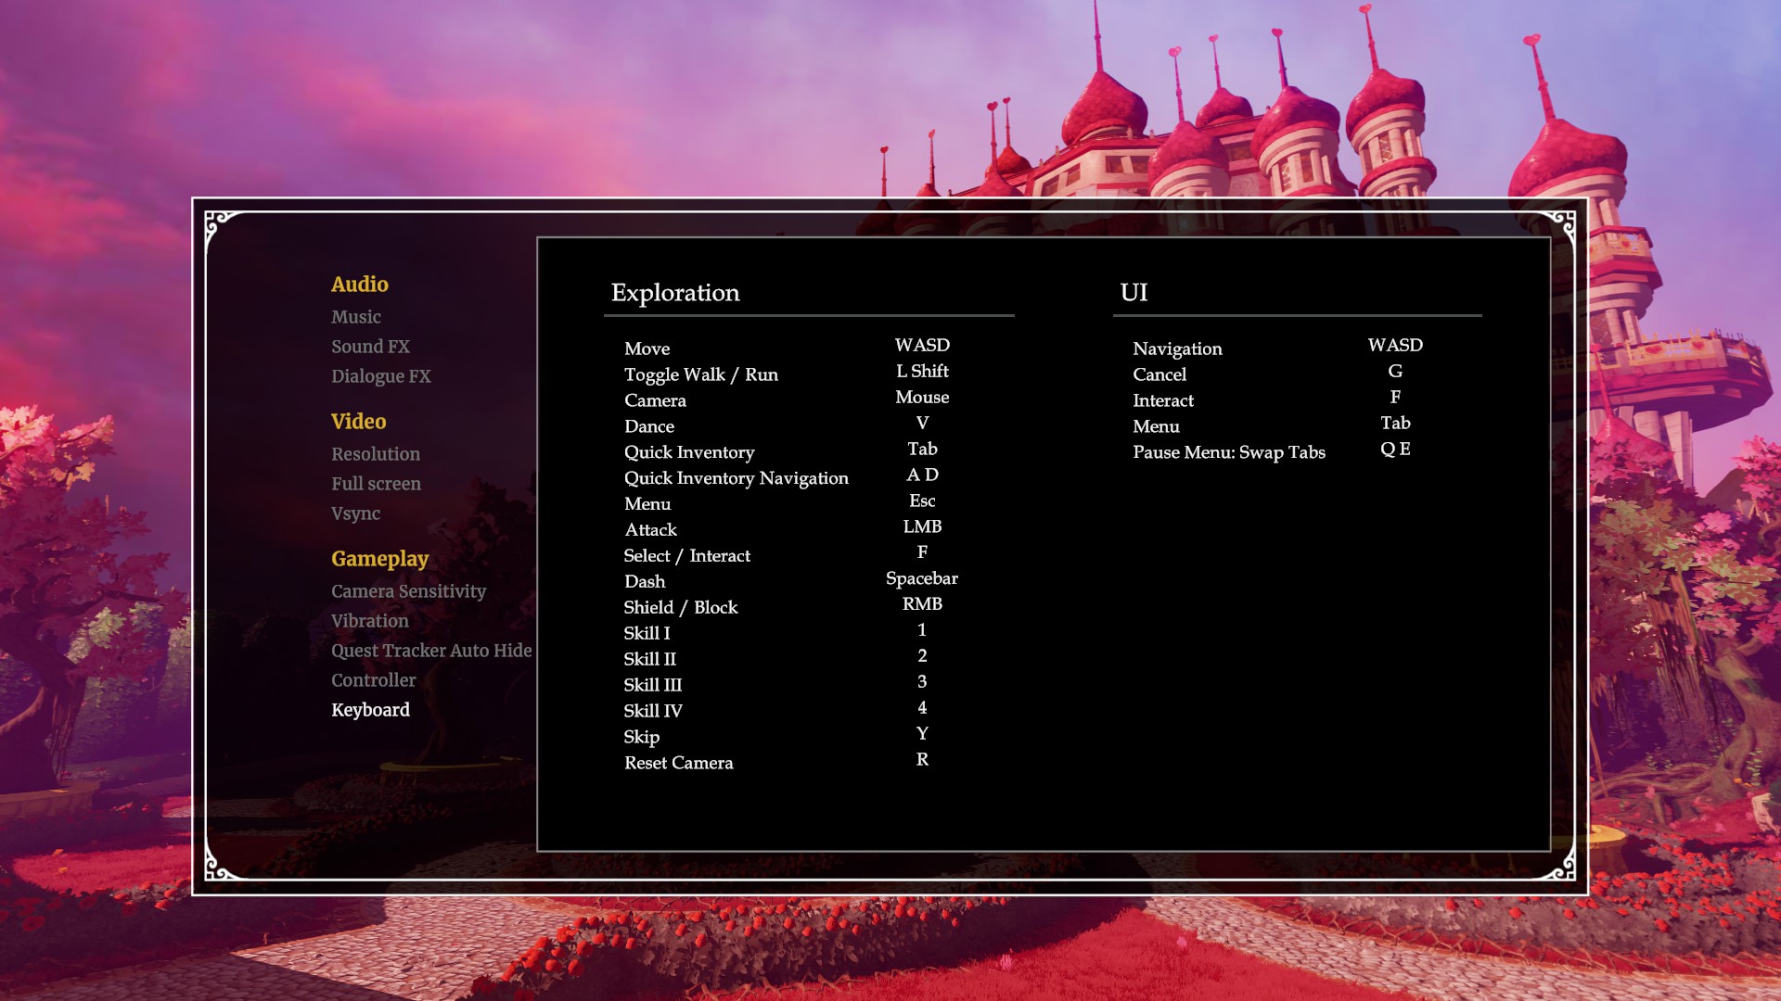Click the Menu label in Exploration

point(647,504)
